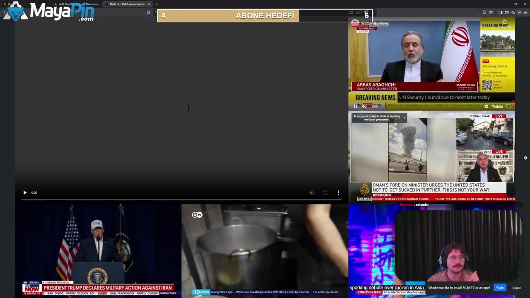This screenshot has height=298, width=530.
Task: Open the browser wallet icon
Action: click(506, 12)
